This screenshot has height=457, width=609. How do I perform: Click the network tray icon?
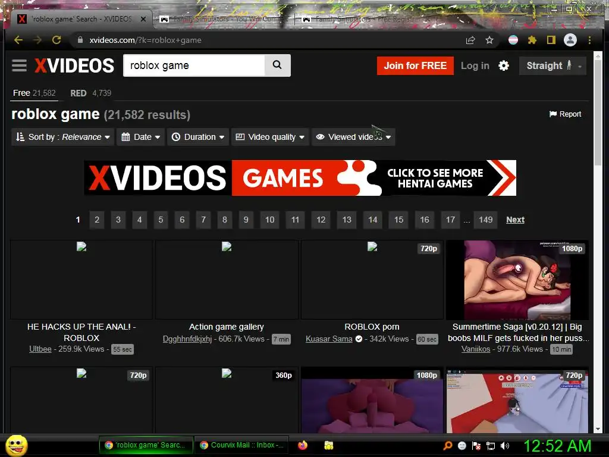pyautogui.click(x=491, y=445)
